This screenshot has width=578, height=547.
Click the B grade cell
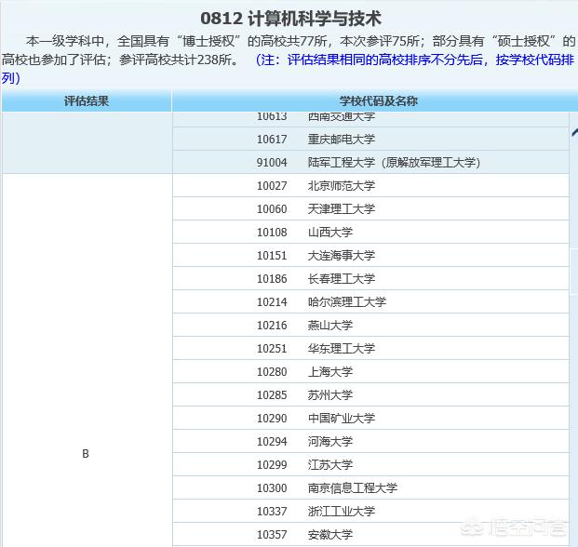click(86, 361)
